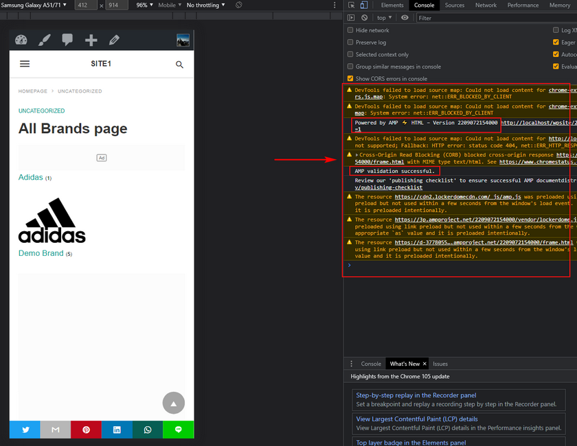This screenshot has width=577, height=446.
Task: Share via the email envelope icon
Action: pos(56,430)
